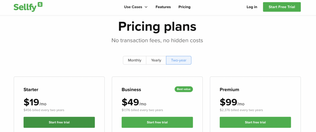Image resolution: width=316 pixels, height=132 pixels.
Task: Click the header Start Free Trial button
Action: click(x=282, y=7)
